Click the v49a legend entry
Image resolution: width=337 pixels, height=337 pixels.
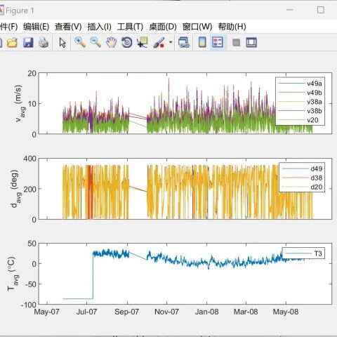click(300, 84)
